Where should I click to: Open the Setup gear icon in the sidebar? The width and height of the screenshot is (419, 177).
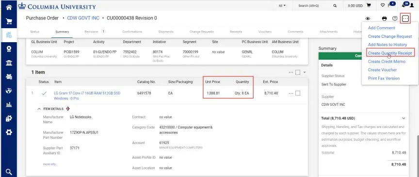(9, 132)
